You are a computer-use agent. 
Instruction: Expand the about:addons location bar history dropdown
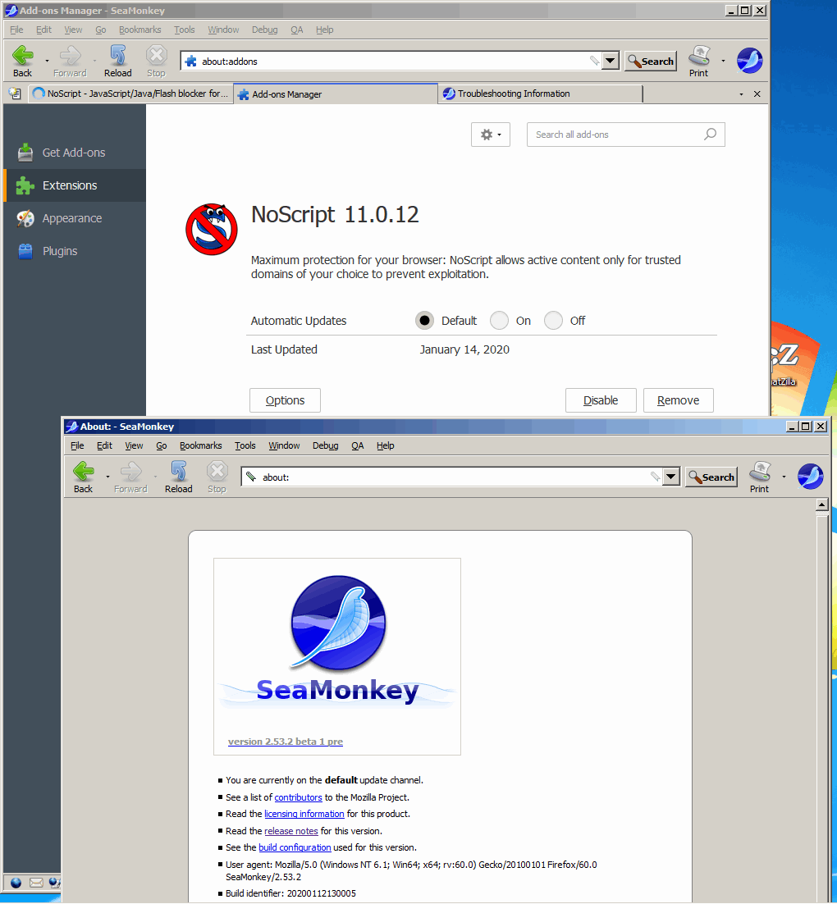coord(611,61)
